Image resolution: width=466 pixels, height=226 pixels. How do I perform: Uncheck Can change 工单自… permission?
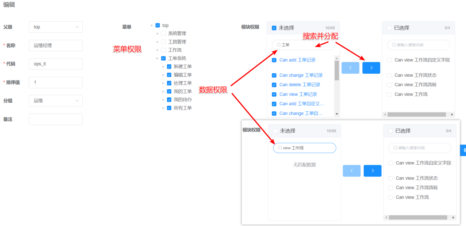(274, 113)
